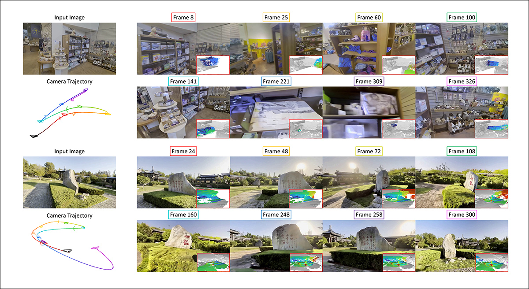Open the Frame 108 garden thumbnail
Screen dimensions: 529x289
[462, 182]
